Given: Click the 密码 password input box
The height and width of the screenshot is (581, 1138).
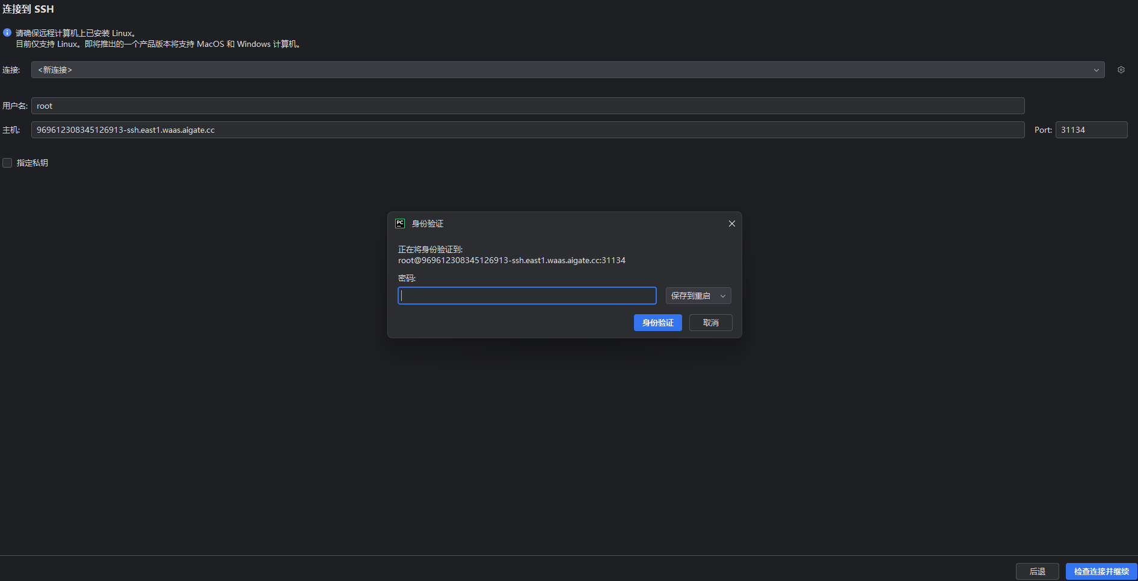Looking at the screenshot, I should point(527,296).
